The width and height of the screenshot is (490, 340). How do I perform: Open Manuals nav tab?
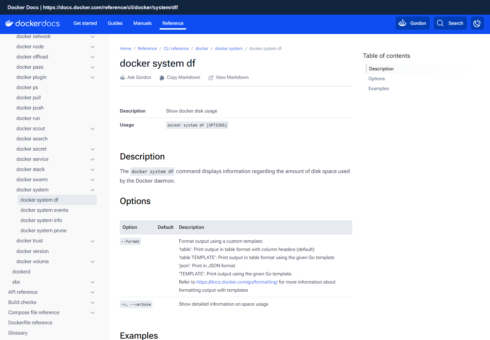(x=142, y=23)
